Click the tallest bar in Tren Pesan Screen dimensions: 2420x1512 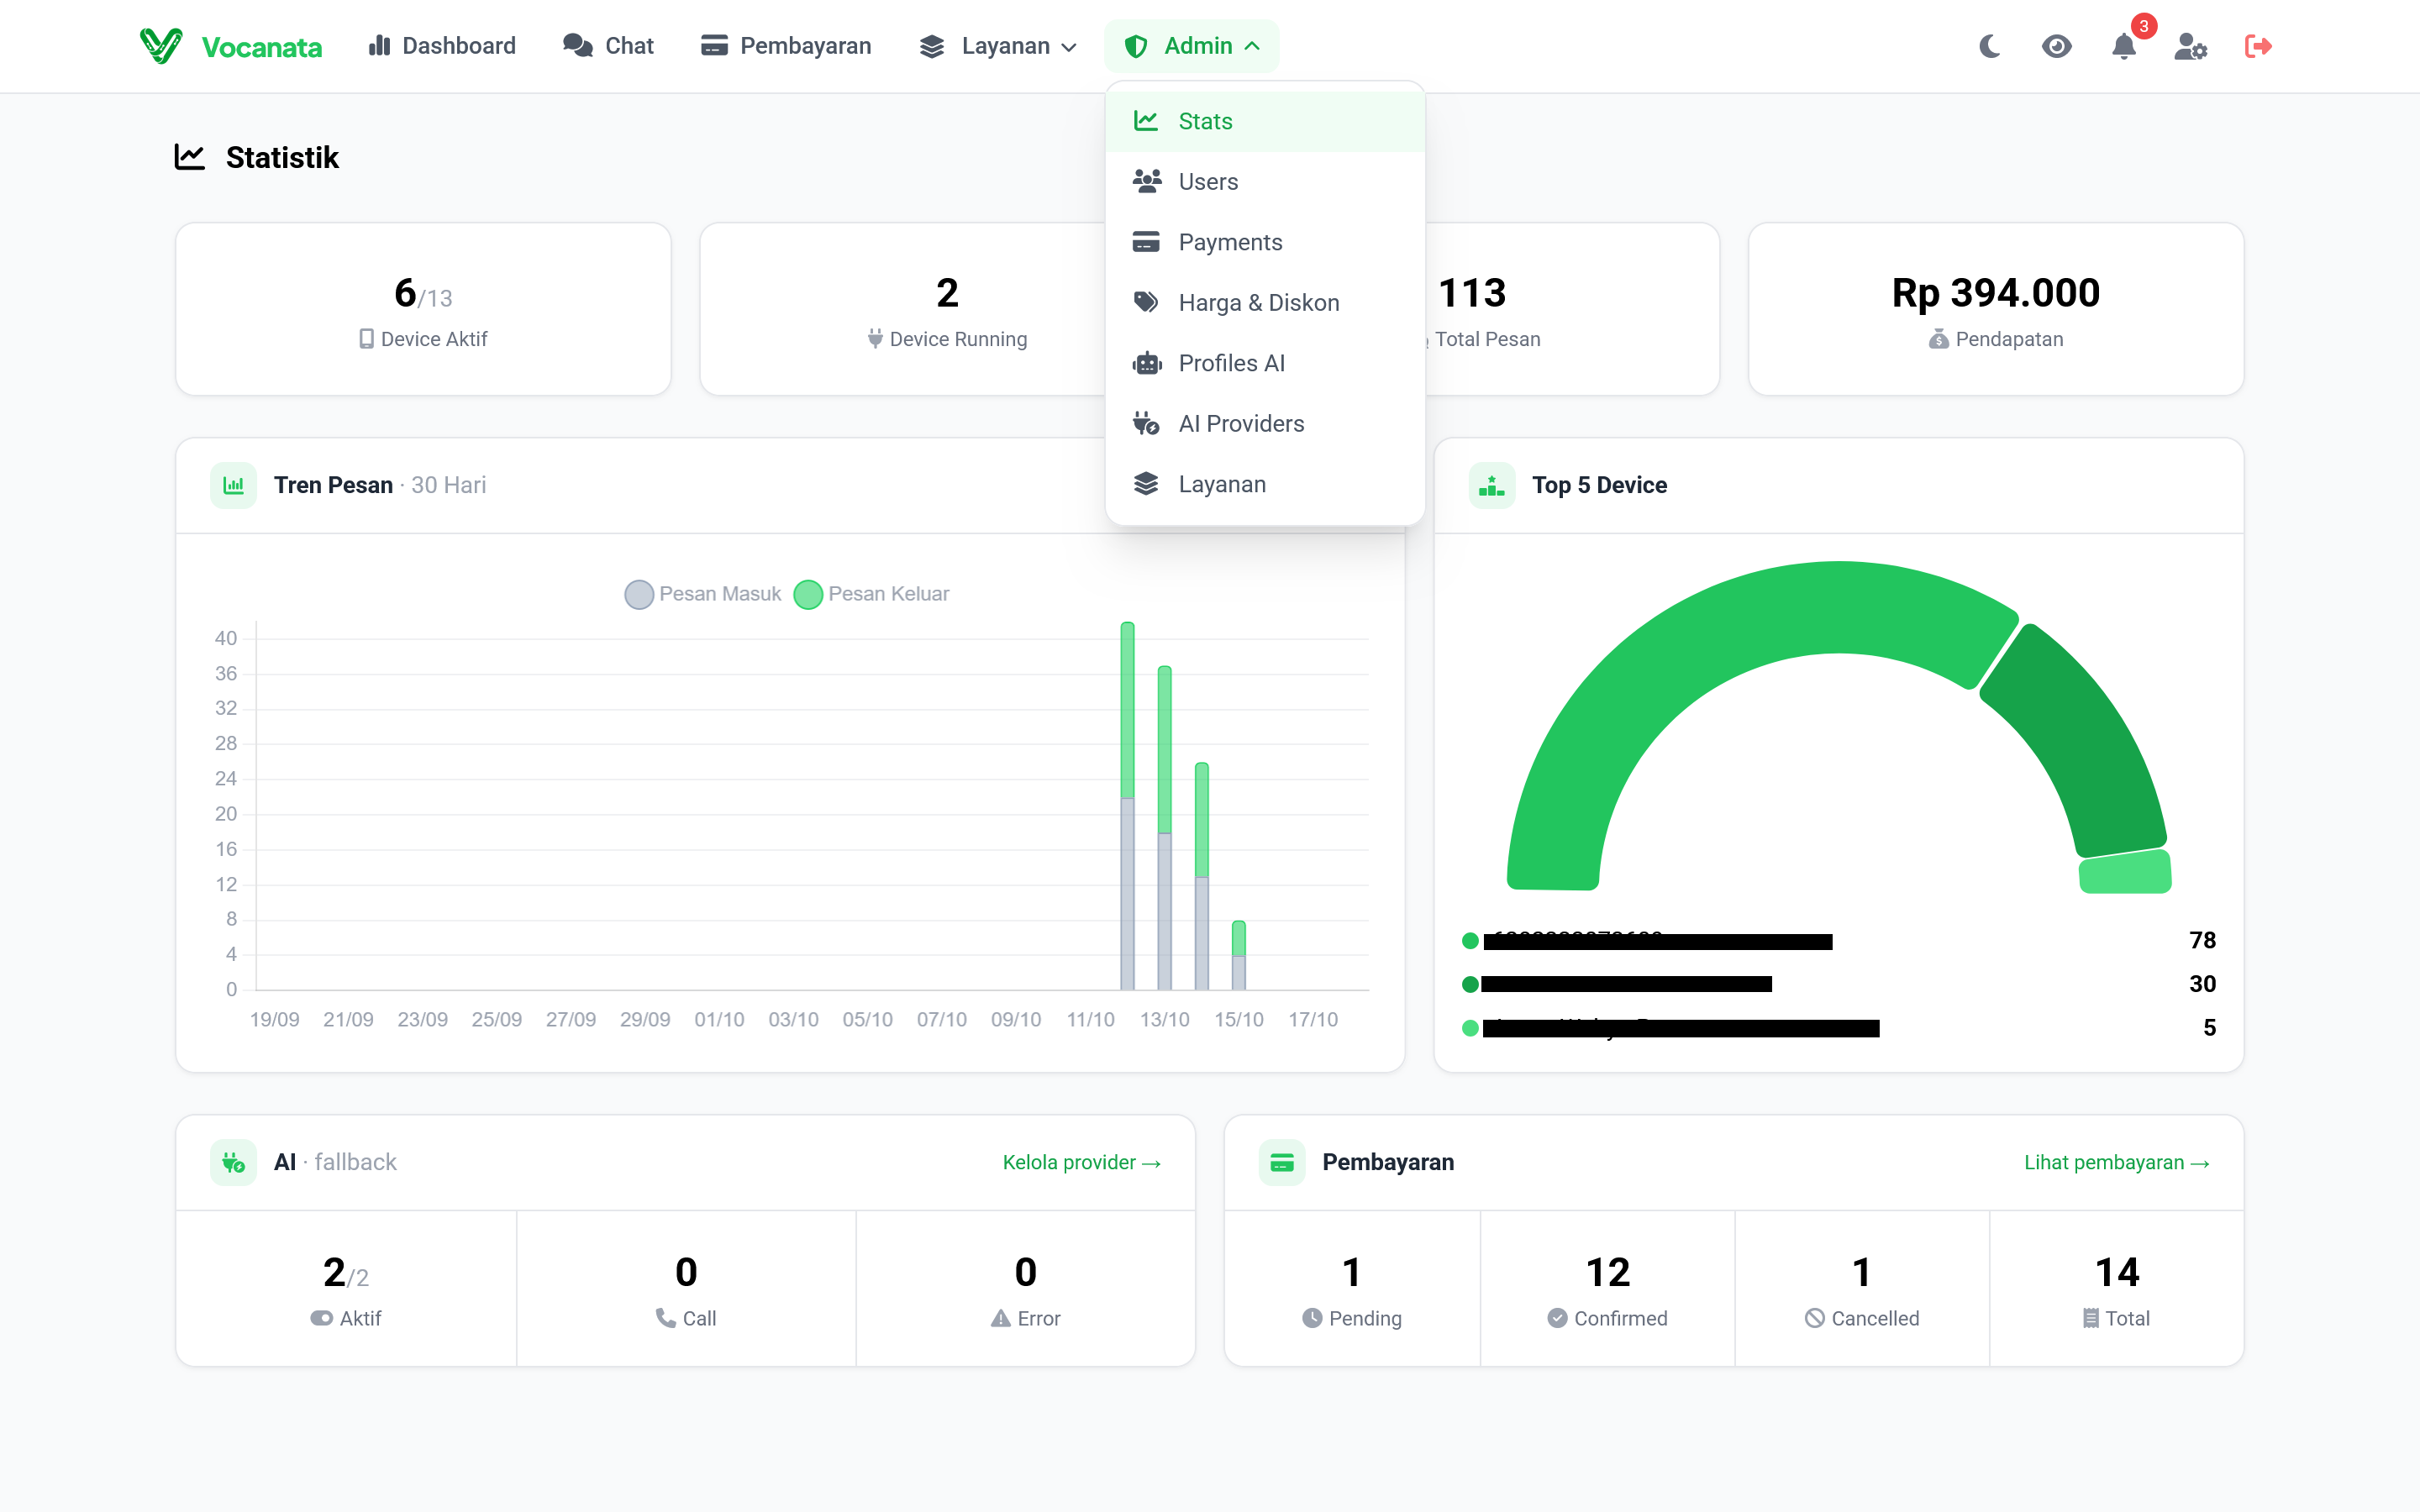coord(1127,806)
